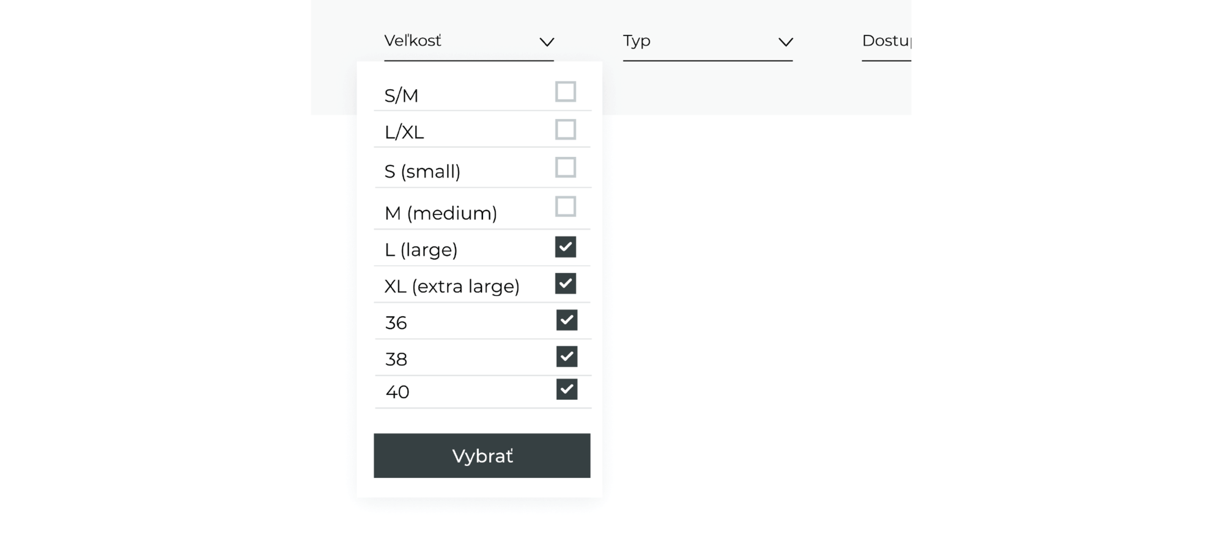Disable the size 40 checkbox
Screen dimensions: 1223x547
566,389
